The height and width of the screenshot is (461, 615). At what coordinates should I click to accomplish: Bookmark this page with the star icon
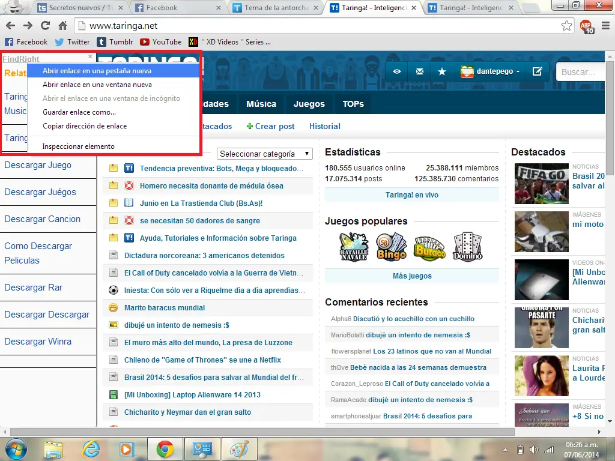tap(566, 26)
